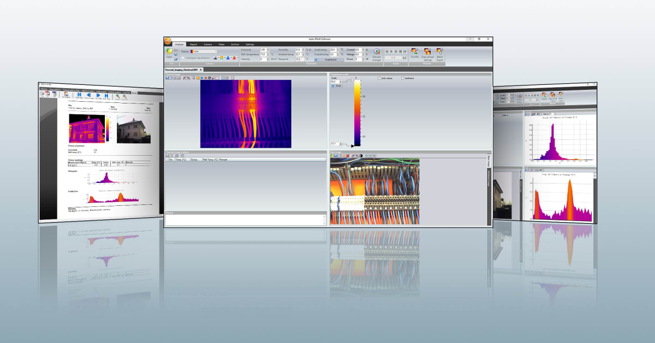Toggle the Isotherm checkbox

pos(403,78)
